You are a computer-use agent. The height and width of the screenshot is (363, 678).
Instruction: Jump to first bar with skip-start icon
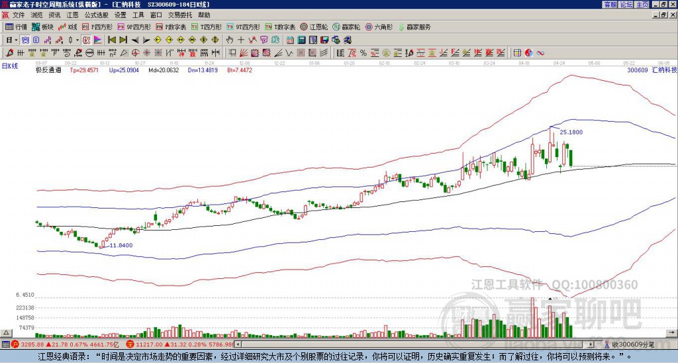tap(111, 40)
